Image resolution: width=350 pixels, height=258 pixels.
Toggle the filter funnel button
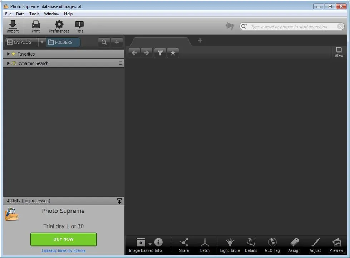point(160,53)
